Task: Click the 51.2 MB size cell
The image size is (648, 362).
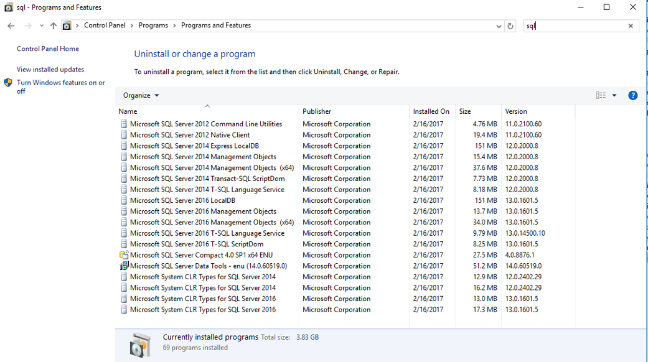Action: 485,266
